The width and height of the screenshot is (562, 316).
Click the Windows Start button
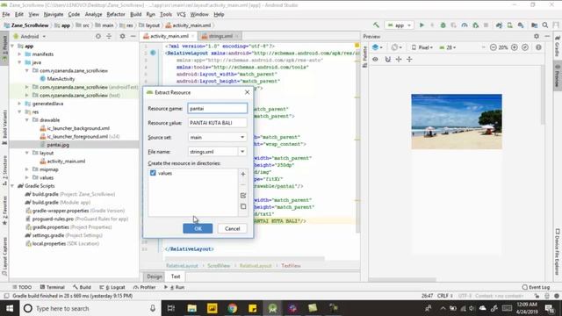(10, 308)
